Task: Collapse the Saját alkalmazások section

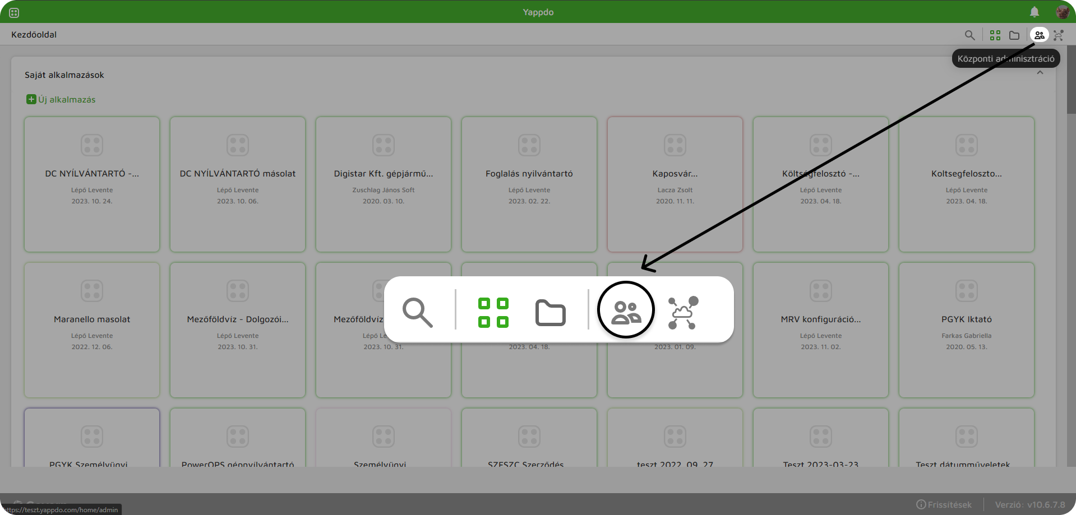Action: [x=1040, y=73]
